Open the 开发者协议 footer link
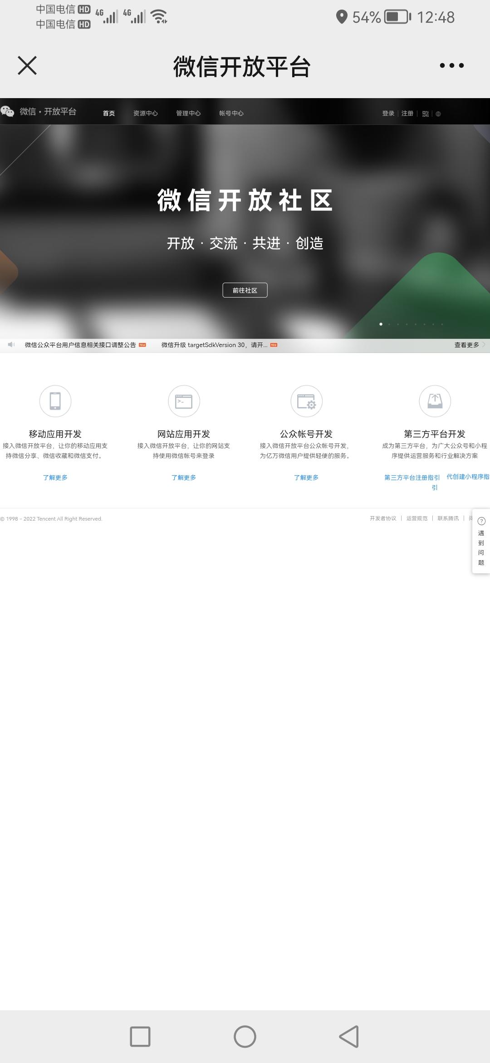 click(x=383, y=518)
